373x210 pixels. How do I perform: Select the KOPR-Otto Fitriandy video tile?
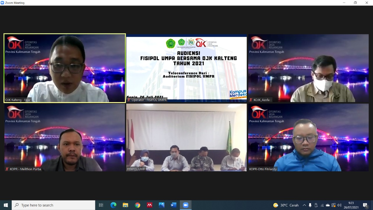point(308,137)
